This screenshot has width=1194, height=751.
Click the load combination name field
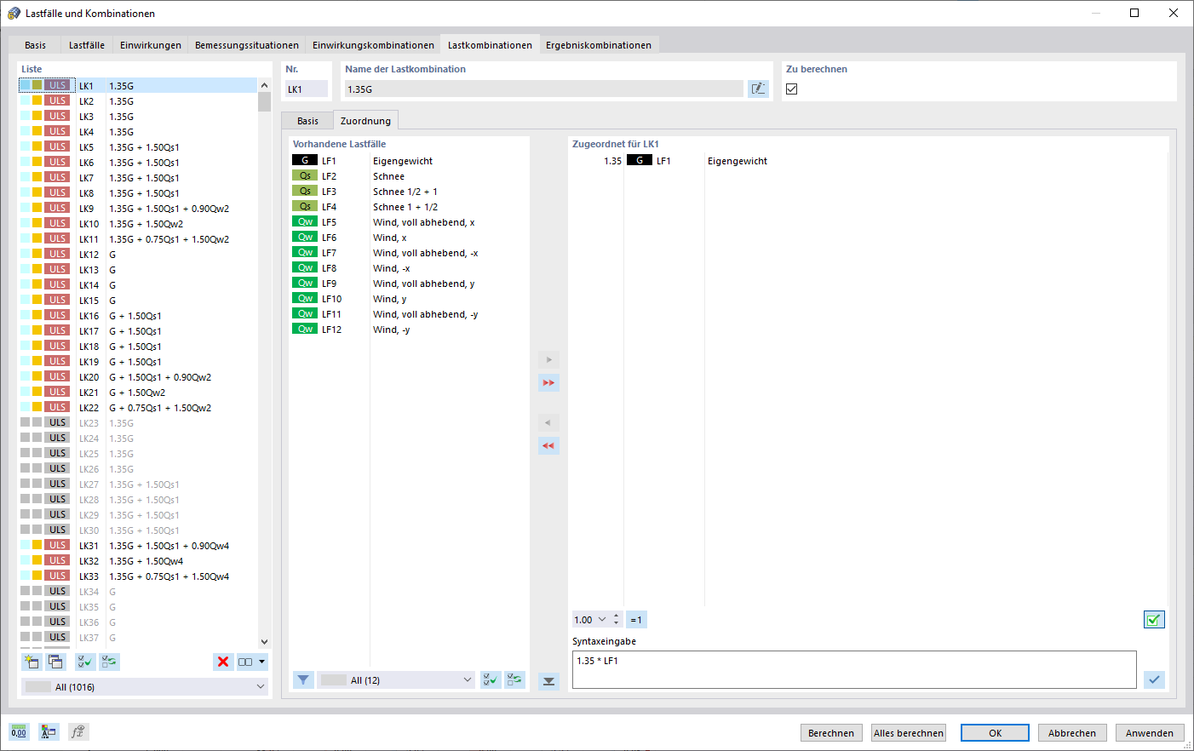click(543, 89)
